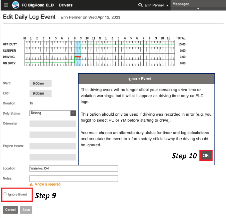Click the End time 9:00am field

coord(40,94)
